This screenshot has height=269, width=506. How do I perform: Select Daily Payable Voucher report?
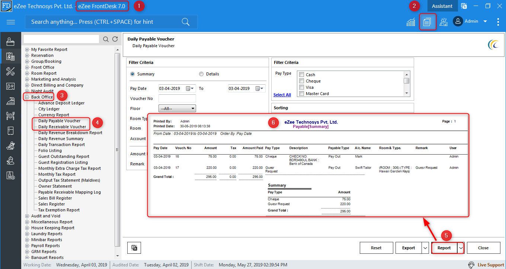point(60,121)
